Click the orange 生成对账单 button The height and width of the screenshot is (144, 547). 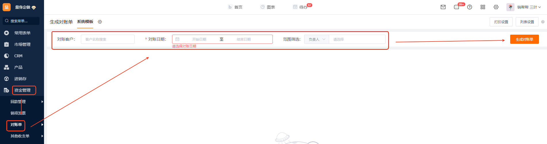tap(524, 39)
